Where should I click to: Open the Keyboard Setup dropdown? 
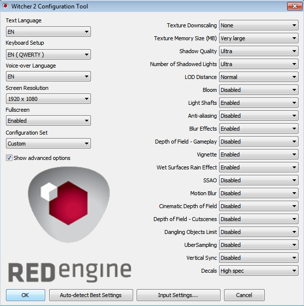point(48,55)
